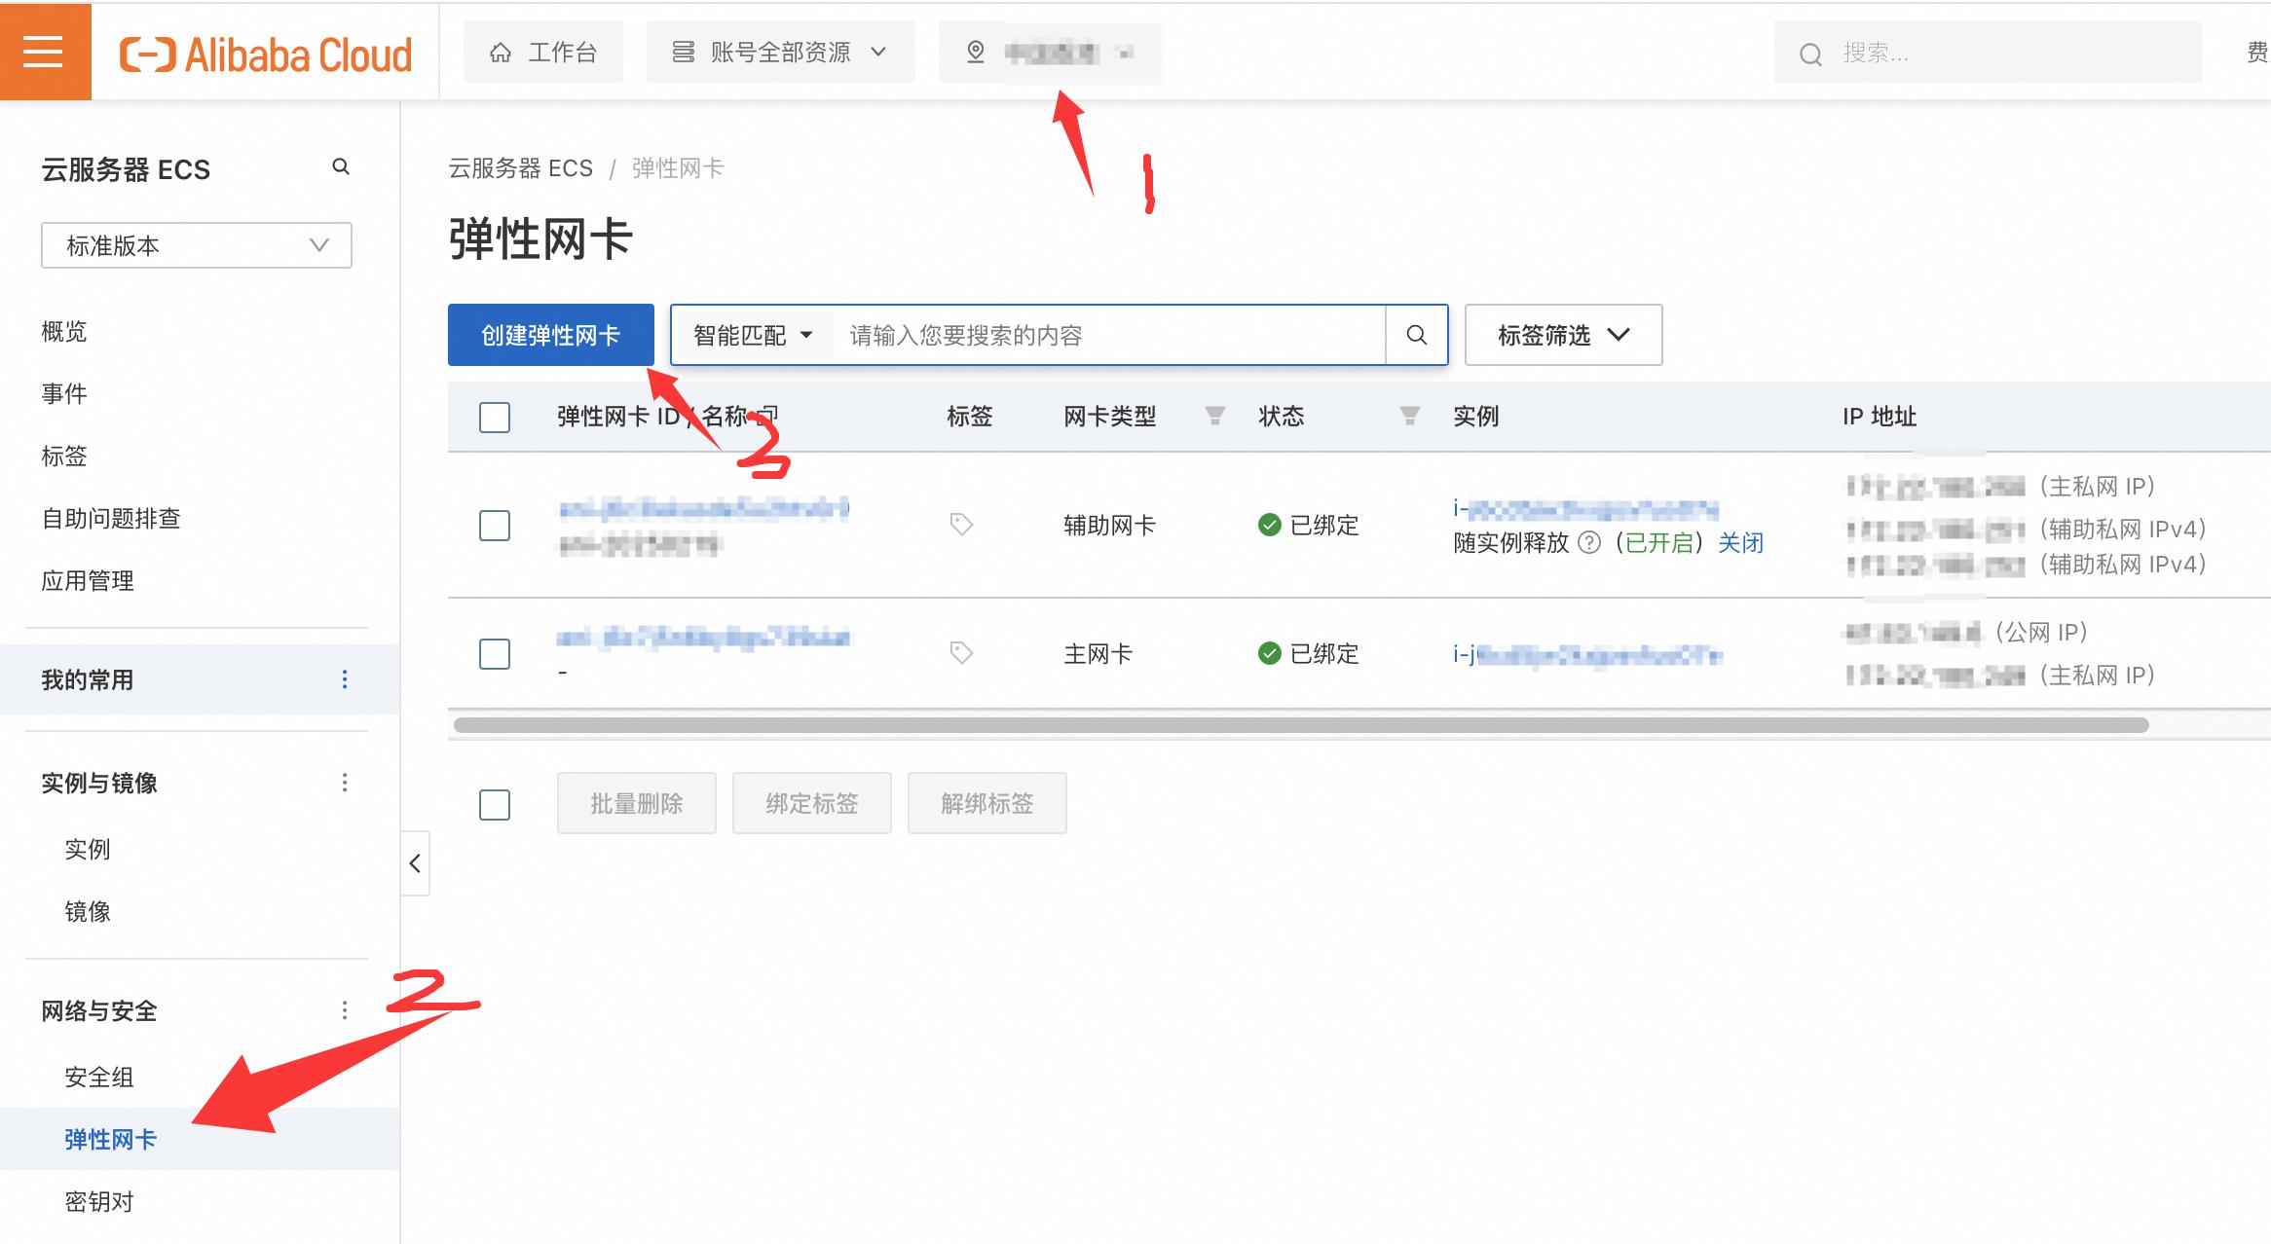Collapse sidebar using the left arrow handle
The height and width of the screenshot is (1244, 2271).
coord(415,863)
